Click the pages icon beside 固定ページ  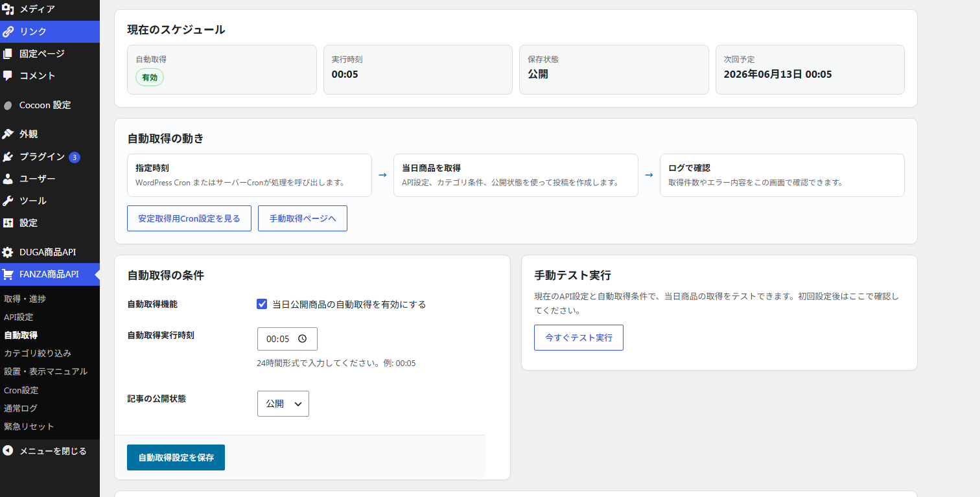[x=8, y=53]
